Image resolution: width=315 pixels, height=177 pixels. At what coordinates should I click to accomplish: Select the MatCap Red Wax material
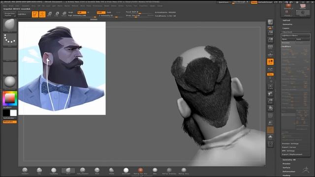coord(141,171)
